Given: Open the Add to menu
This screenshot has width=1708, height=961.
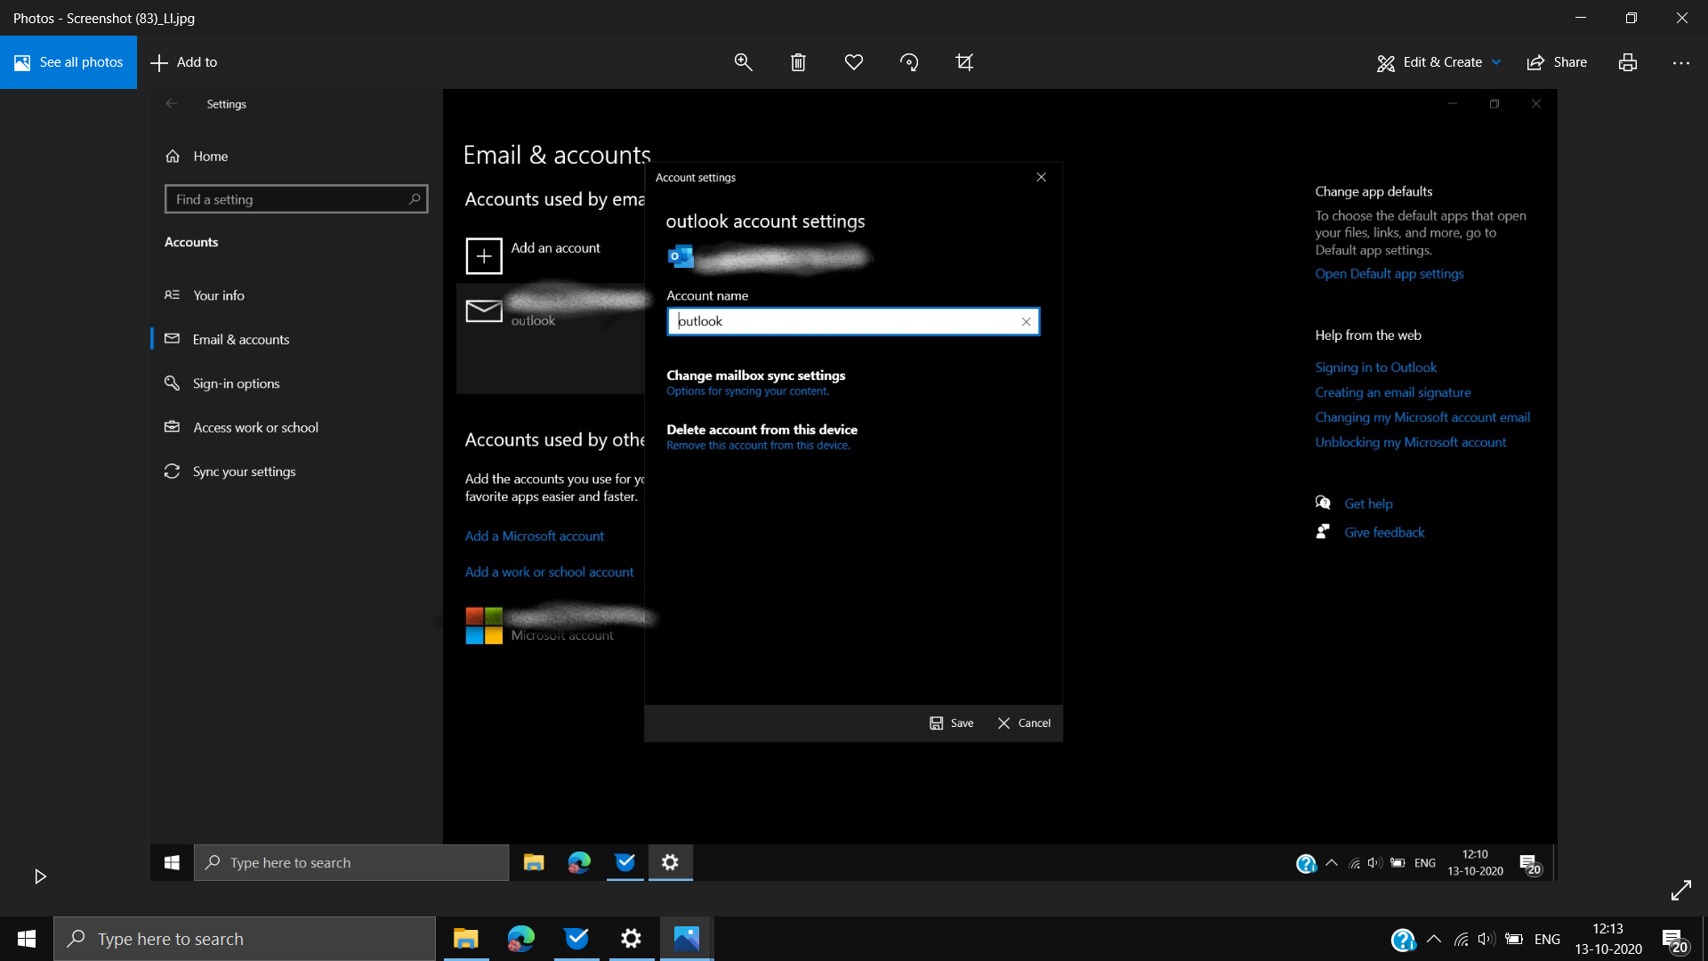Looking at the screenshot, I should 184,62.
